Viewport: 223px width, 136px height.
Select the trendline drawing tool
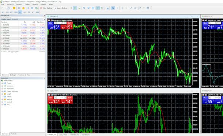(131, 8)
